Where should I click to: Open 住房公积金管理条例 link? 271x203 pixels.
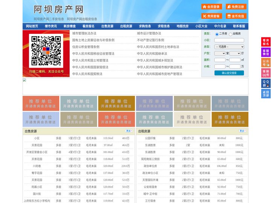(86, 47)
